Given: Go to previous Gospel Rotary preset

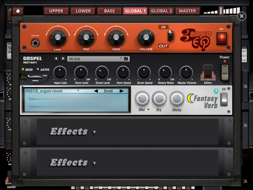Looking at the screenshot, I should 56,59.
